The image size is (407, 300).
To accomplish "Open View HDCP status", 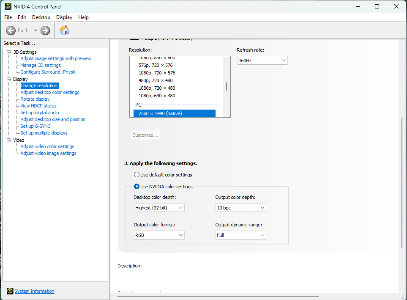I will tap(38, 106).
